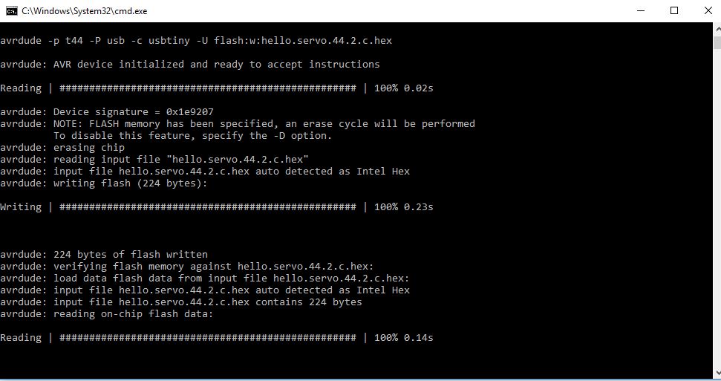
Task: Click the 'AVR device initialized' message line
Action: coord(190,64)
